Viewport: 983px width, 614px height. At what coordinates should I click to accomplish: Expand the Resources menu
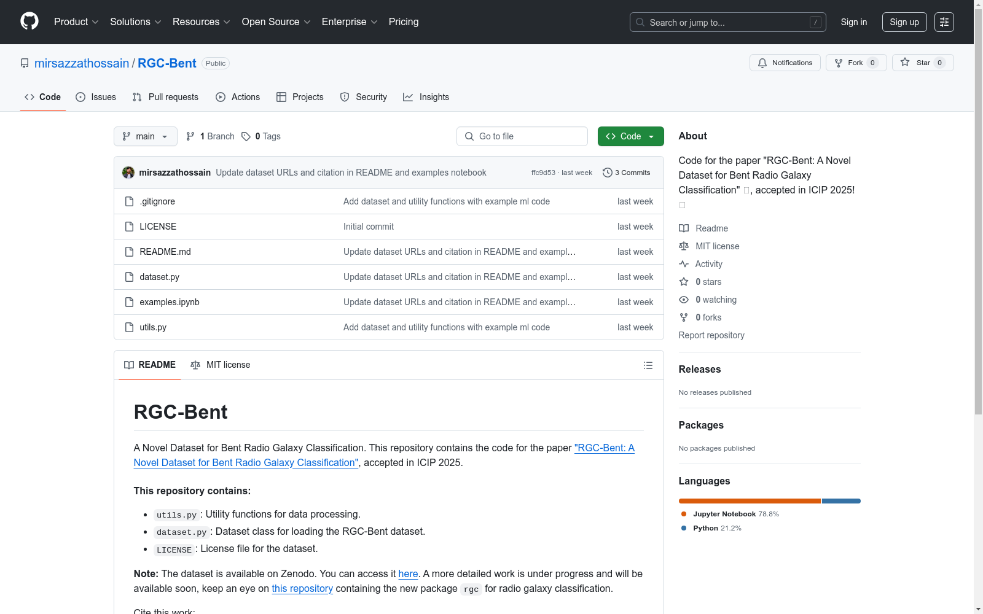click(202, 22)
